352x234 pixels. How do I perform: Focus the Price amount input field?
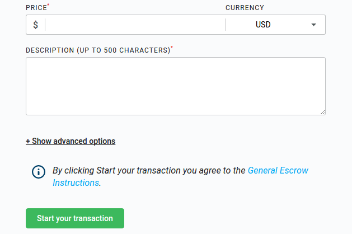pyautogui.click(x=135, y=25)
